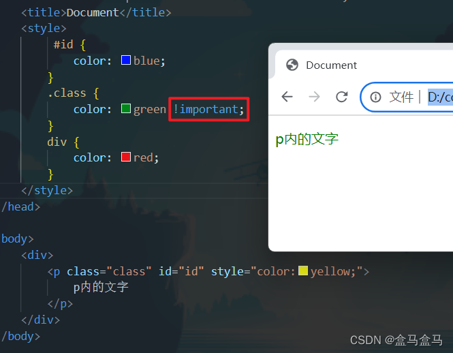Image resolution: width=453 pixels, height=353 pixels.
Task: Click the .class selector in the editor
Action: 67,93
